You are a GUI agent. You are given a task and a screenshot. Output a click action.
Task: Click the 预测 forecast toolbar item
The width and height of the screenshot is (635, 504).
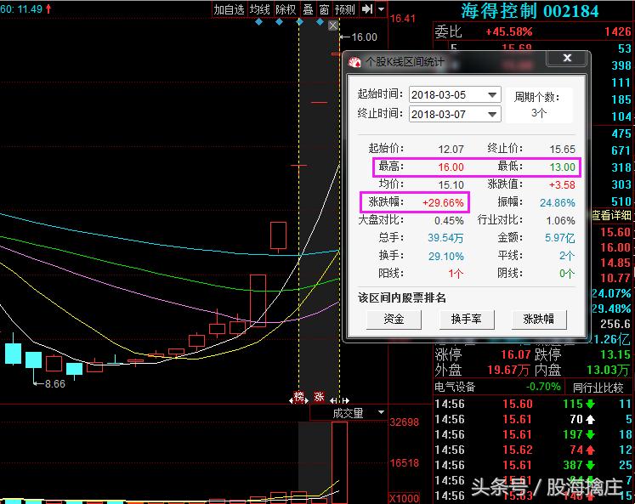[x=345, y=8]
